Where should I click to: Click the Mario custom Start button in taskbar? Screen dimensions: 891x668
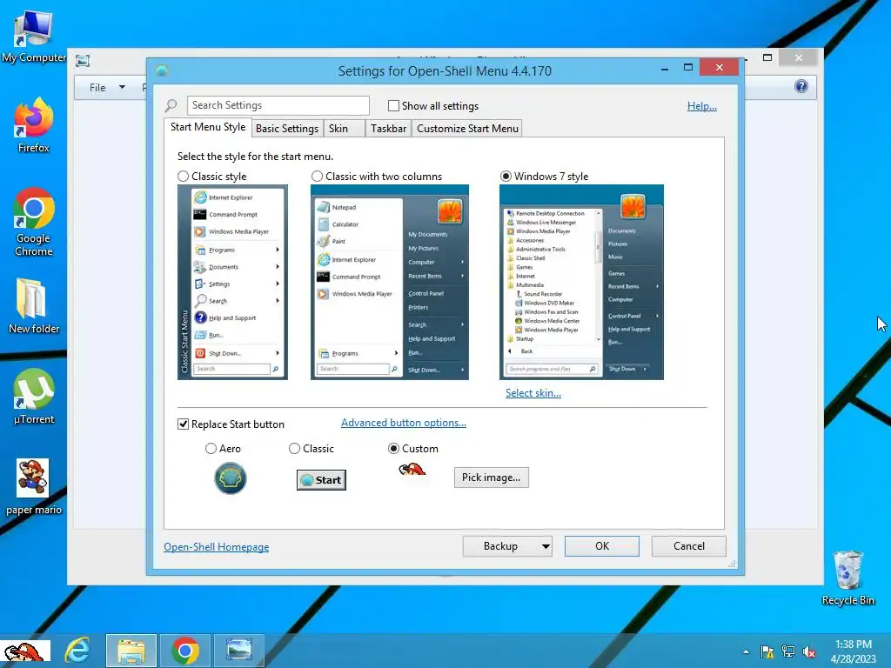coord(25,651)
